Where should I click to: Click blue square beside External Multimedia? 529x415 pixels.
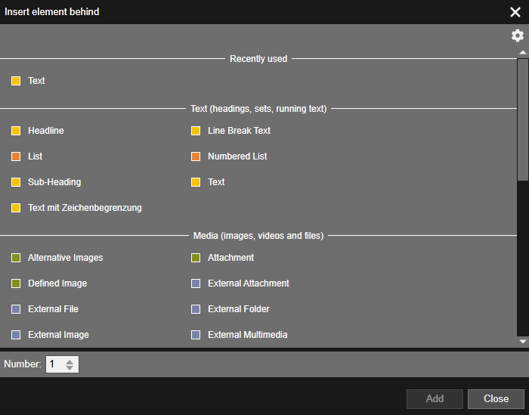click(196, 335)
